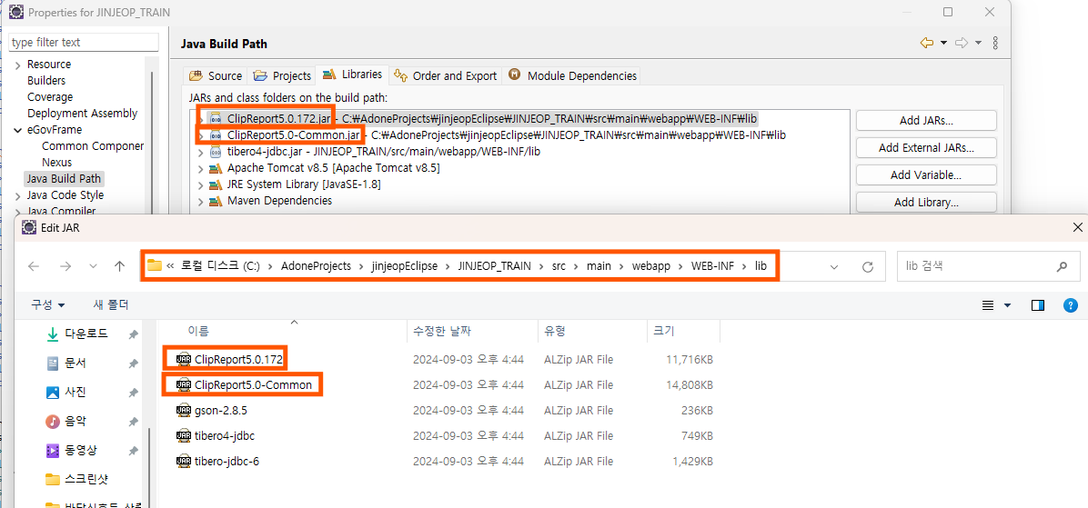Select Nexus under eGovFrame
Screen dimensions: 1088x508
56,162
